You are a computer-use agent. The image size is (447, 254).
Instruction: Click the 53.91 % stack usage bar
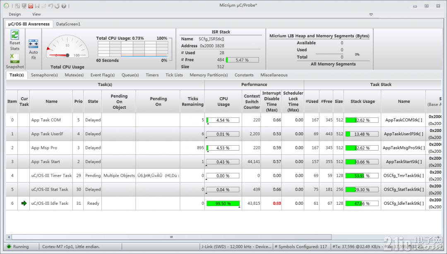362,175
